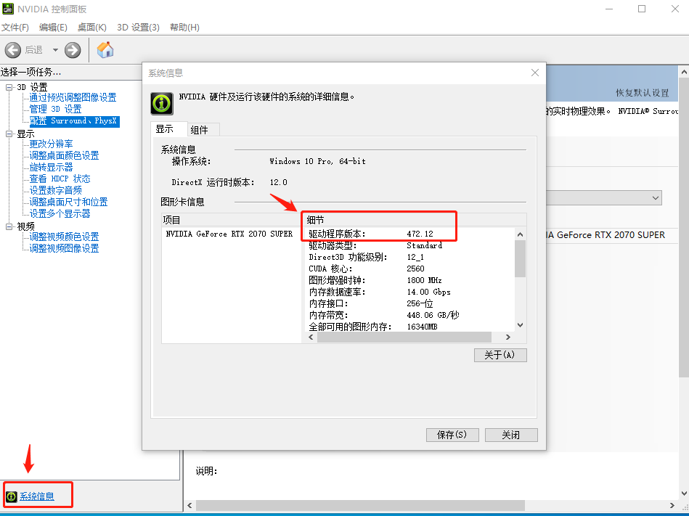This screenshot has height=516, width=689.
Task: Click main window horizontal scroll left arrow
Action: [189, 505]
